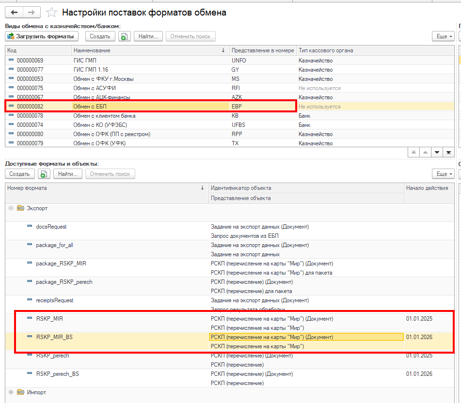The image size is (461, 403).
Task: Select the RSKP_MIR_BS format
Action: point(230,341)
